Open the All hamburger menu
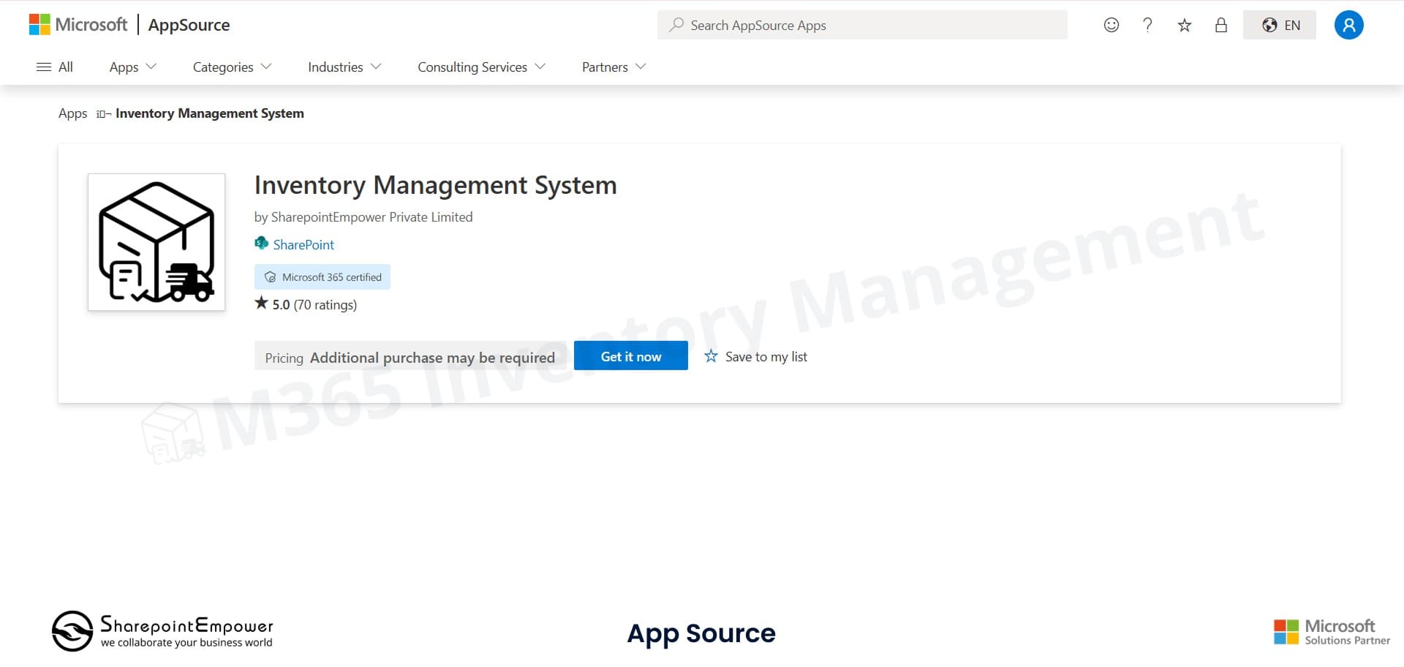 click(x=55, y=67)
